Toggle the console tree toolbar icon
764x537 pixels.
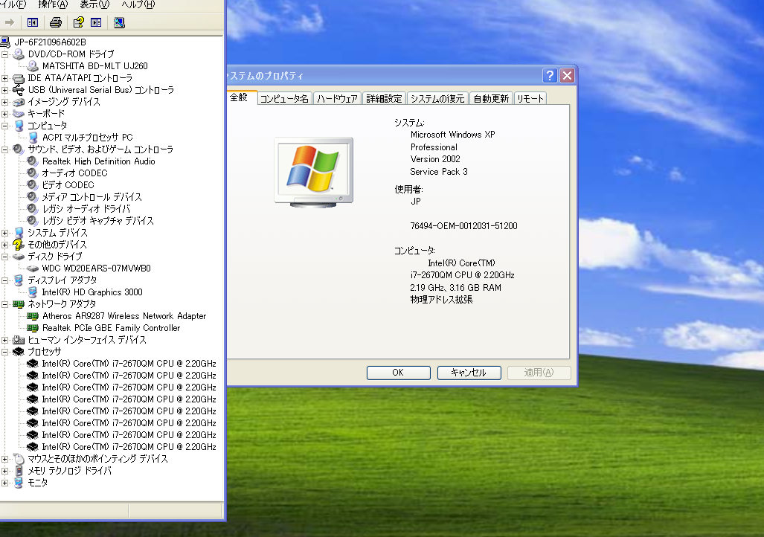coord(33,22)
